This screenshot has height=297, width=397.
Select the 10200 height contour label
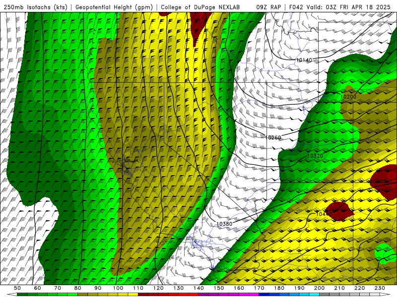pyautogui.click(x=348, y=97)
